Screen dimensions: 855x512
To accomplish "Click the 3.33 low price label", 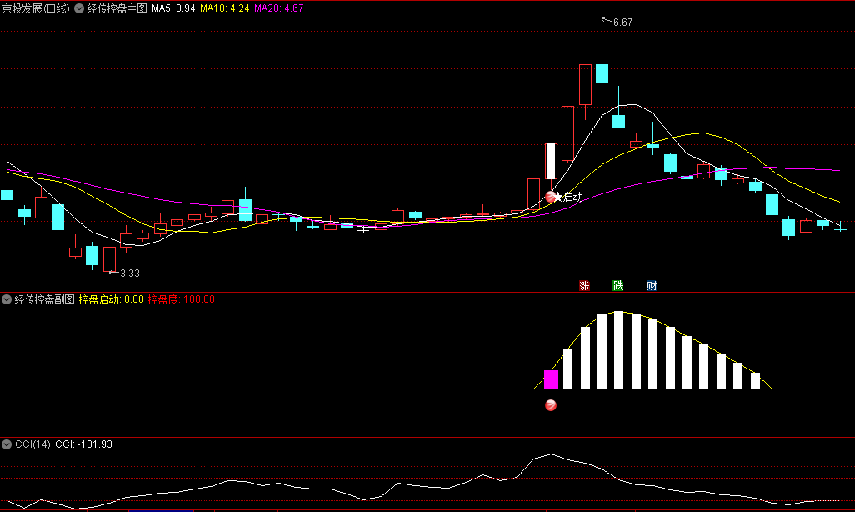I will (130, 273).
